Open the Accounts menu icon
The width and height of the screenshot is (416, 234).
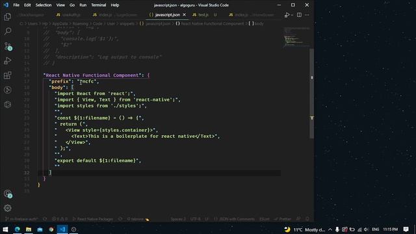(8, 194)
